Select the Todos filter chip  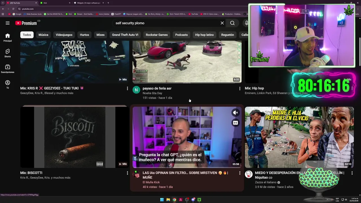[x=27, y=35]
